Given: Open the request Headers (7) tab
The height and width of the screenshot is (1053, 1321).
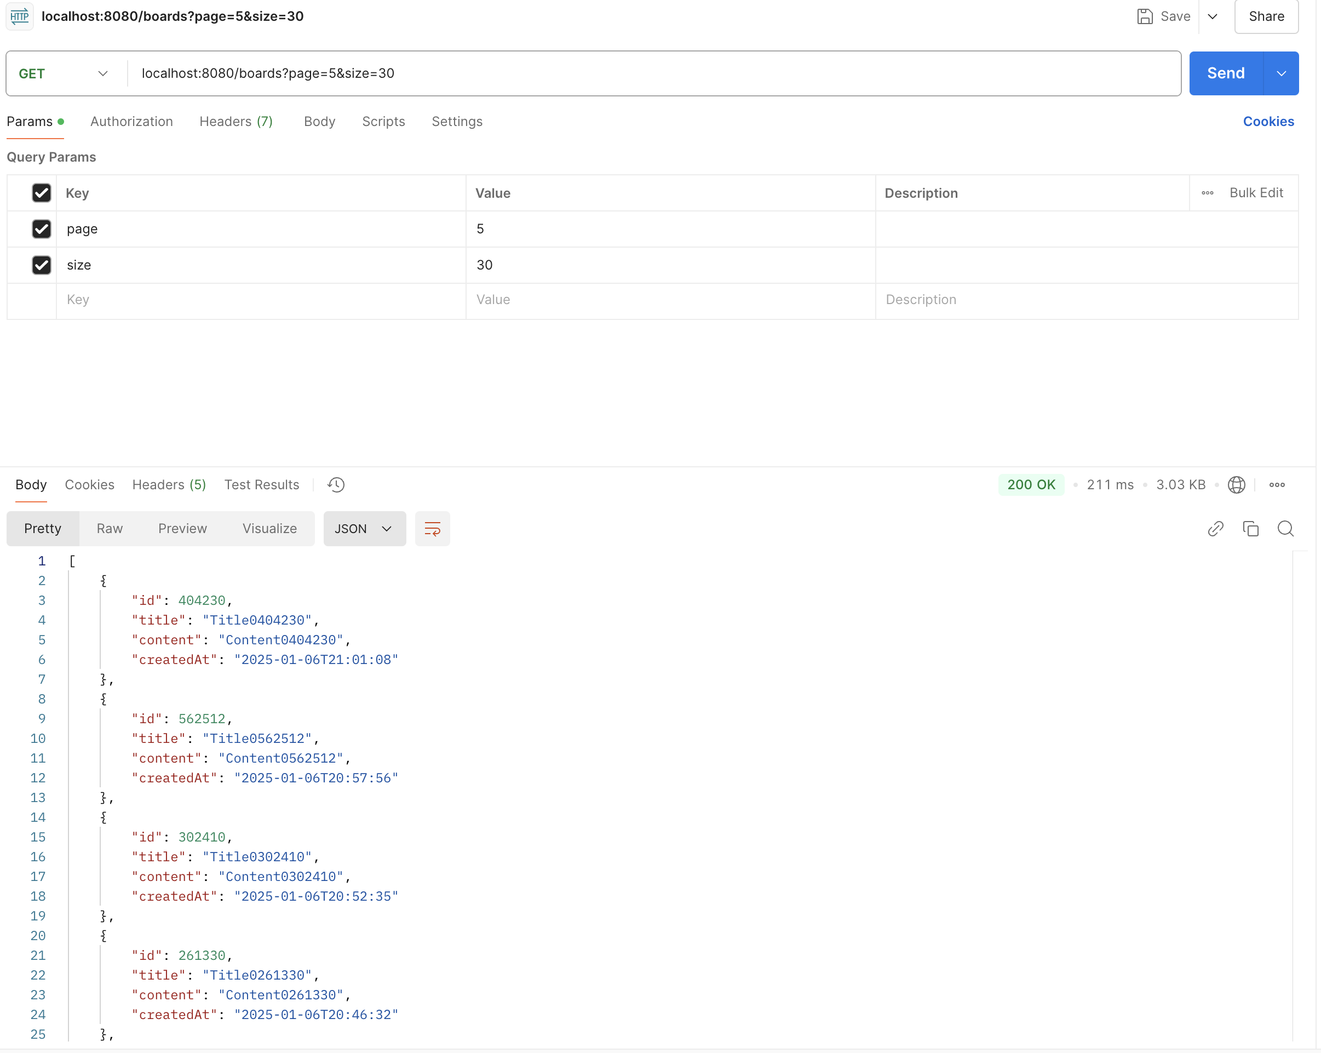Looking at the screenshot, I should coord(236,122).
